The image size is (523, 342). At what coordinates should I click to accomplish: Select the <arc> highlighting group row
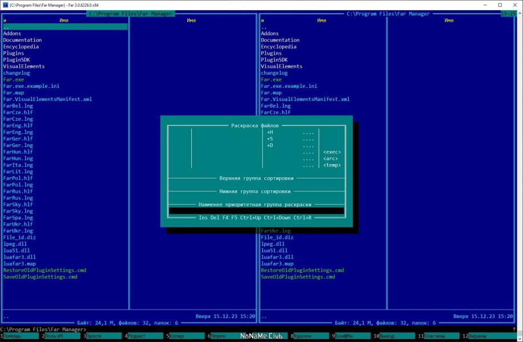256,158
